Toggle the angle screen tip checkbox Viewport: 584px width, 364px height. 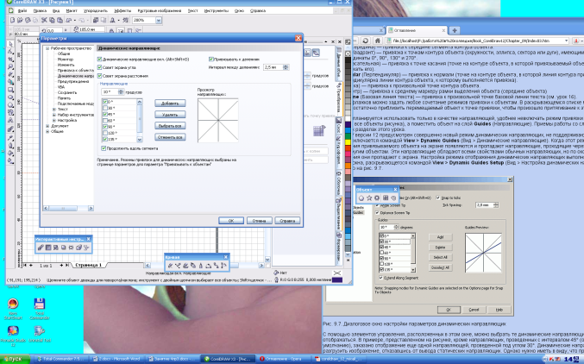[x=99, y=67]
